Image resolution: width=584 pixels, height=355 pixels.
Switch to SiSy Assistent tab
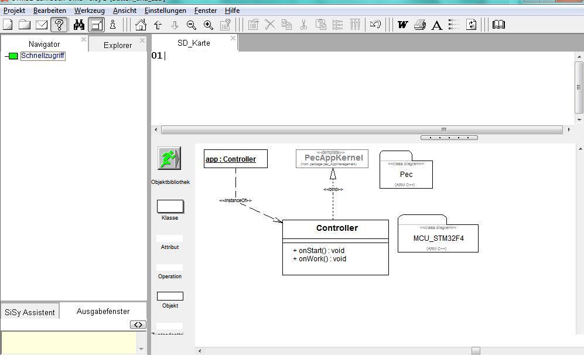click(30, 312)
